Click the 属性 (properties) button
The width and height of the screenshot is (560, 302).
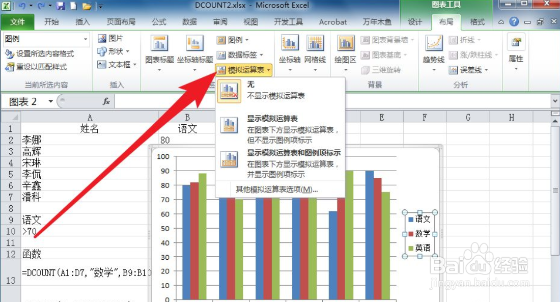516,52
